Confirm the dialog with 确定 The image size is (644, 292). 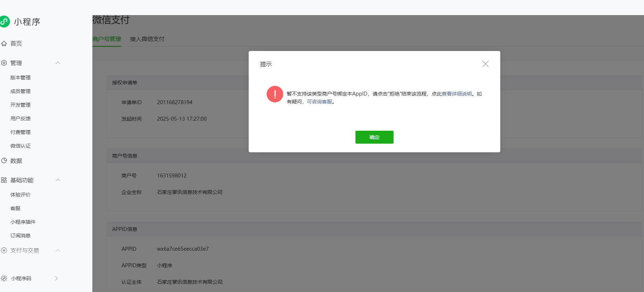(374, 137)
